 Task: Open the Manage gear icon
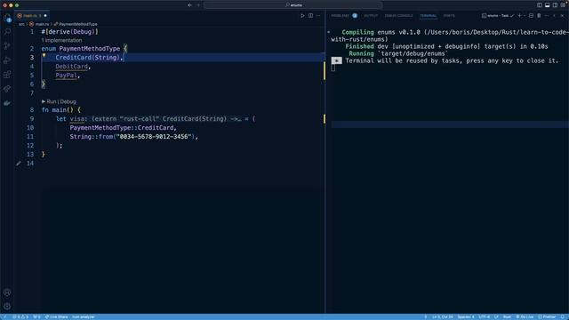coord(7,307)
